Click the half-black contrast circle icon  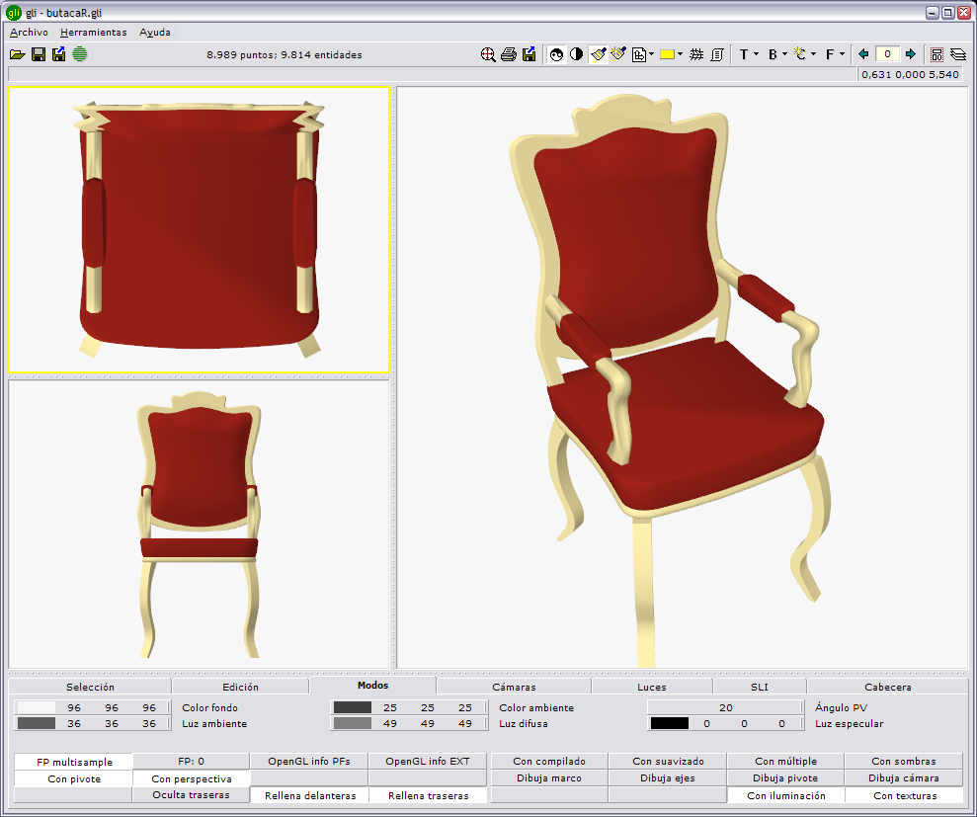pyautogui.click(x=576, y=54)
